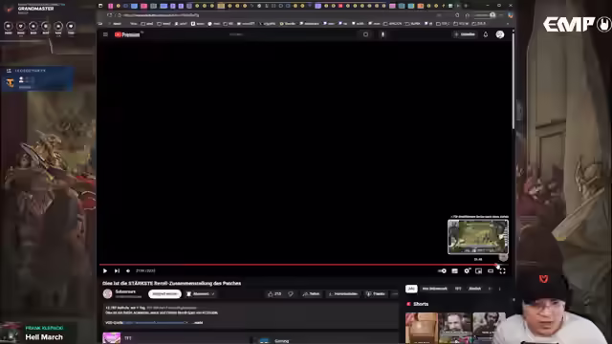Viewport: 612px width, 344px height.
Task: Play the YouTube video
Action: [x=105, y=270]
